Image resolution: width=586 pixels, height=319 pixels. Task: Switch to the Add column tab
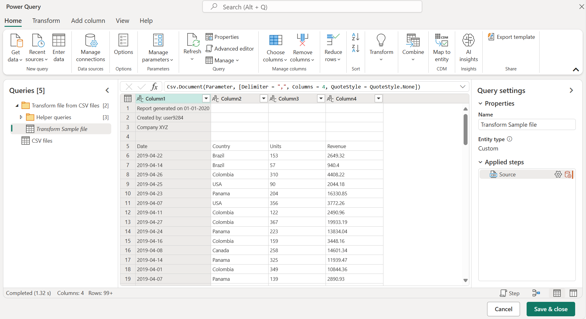88,21
